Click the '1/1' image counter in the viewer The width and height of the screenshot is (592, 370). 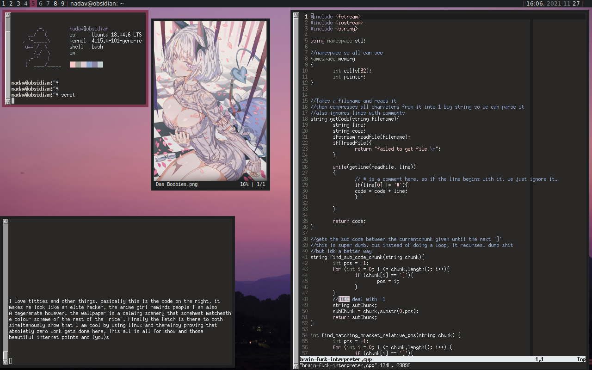261,184
